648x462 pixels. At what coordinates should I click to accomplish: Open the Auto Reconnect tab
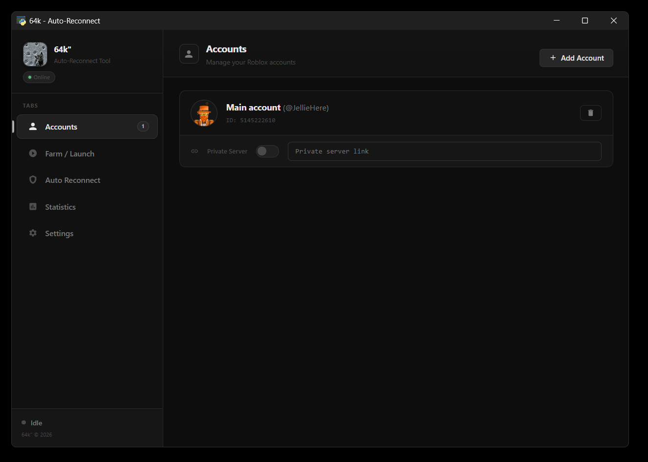[87, 180]
